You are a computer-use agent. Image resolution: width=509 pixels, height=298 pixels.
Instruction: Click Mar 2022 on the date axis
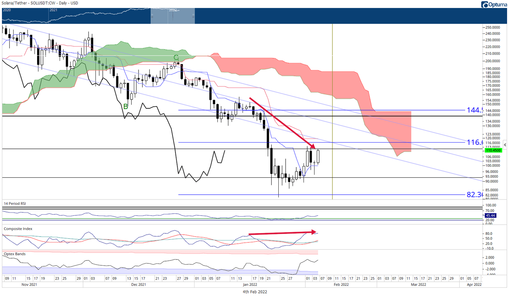(x=419, y=285)
